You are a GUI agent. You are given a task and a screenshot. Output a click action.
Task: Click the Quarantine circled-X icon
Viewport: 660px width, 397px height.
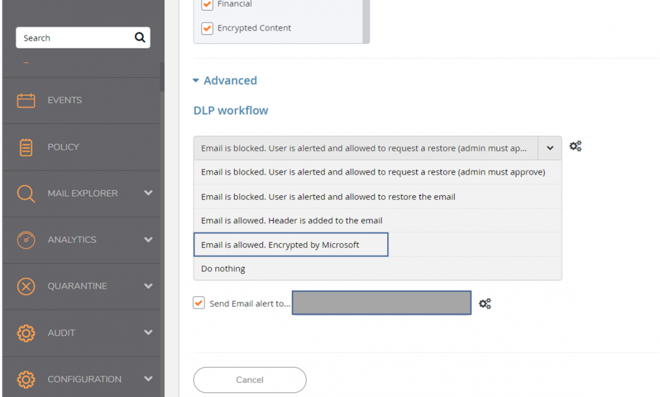pyautogui.click(x=26, y=286)
